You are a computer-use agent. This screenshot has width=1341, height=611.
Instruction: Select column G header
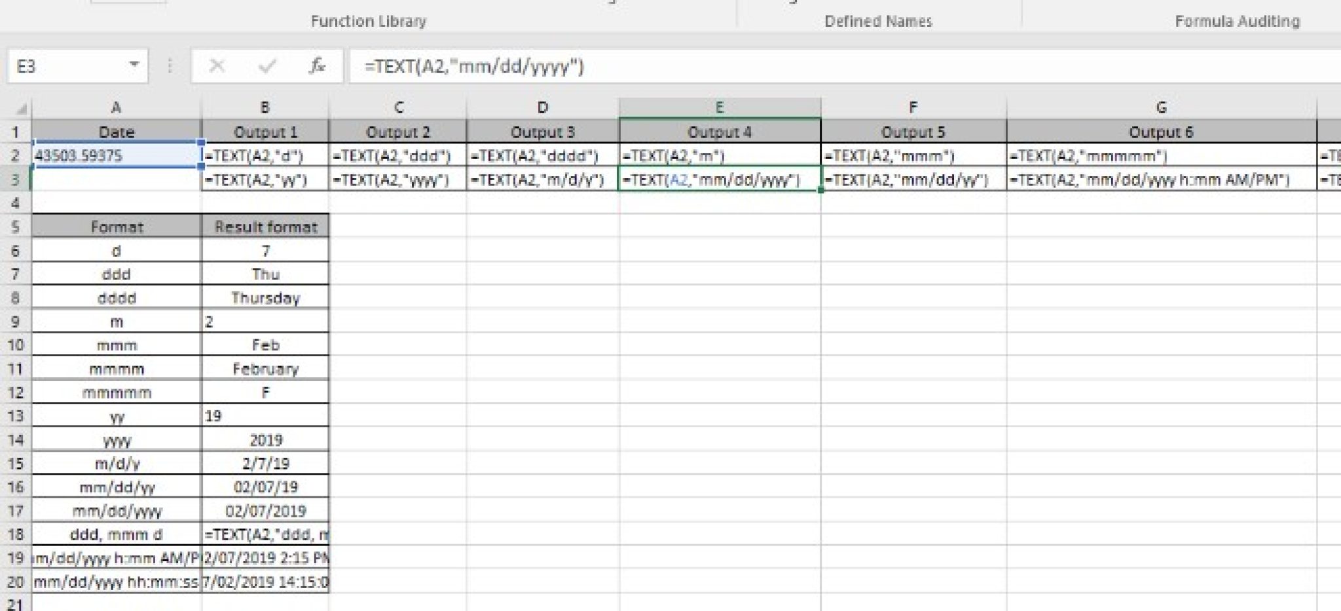(1161, 107)
